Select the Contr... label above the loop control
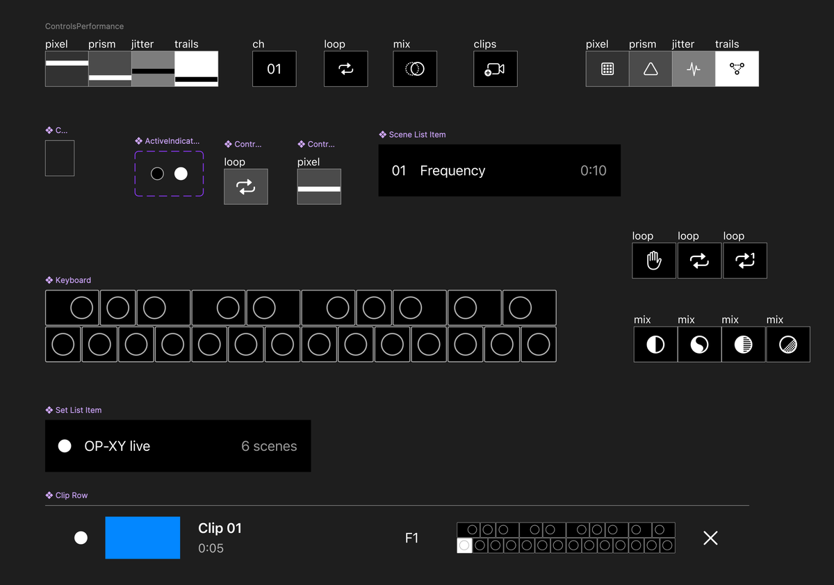Screen dimensions: 834x585 click(x=243, y=145)
